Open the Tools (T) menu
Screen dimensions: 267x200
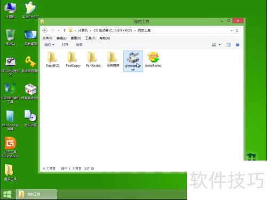(x=90, y=38)
